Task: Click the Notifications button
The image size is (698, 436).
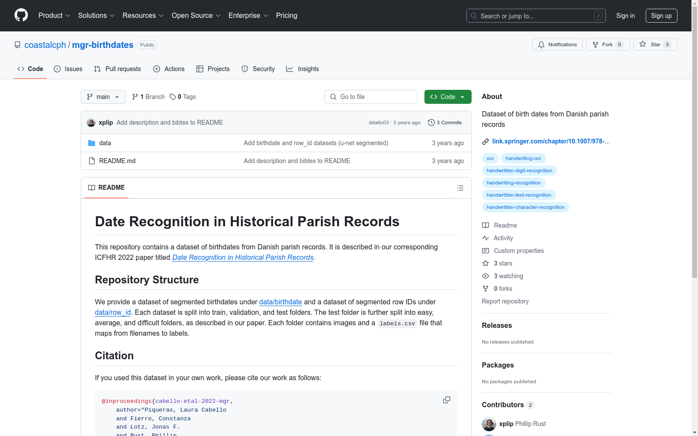Action: [x=558, y=44]
